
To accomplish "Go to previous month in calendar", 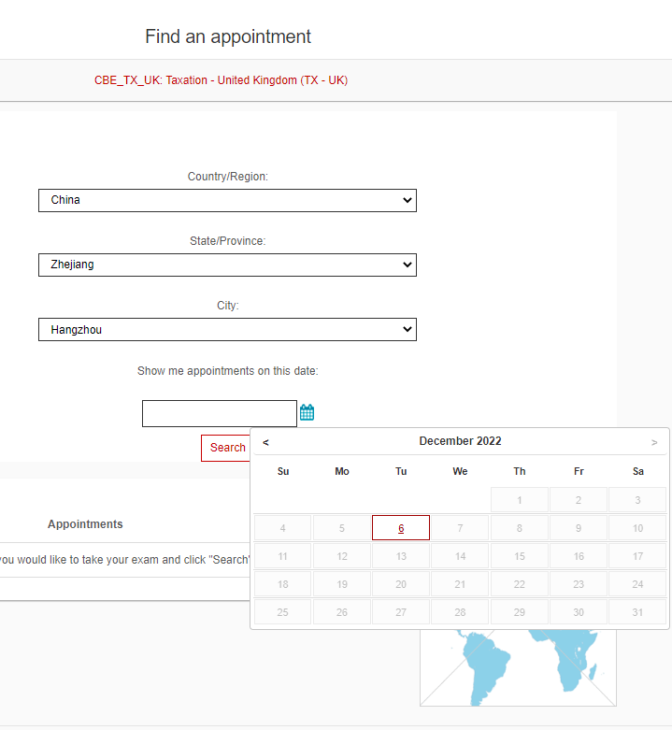I will 266,442.
